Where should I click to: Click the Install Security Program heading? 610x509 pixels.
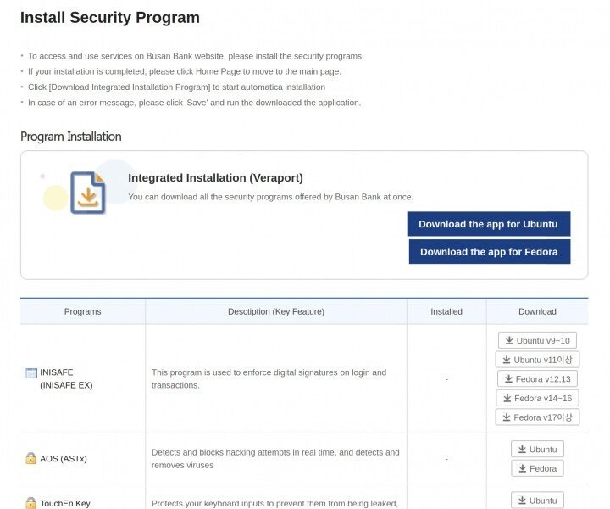coord(110,18)
